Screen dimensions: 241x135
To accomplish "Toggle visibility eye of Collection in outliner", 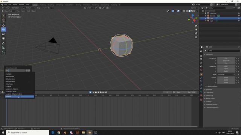I will coord(239,13).
